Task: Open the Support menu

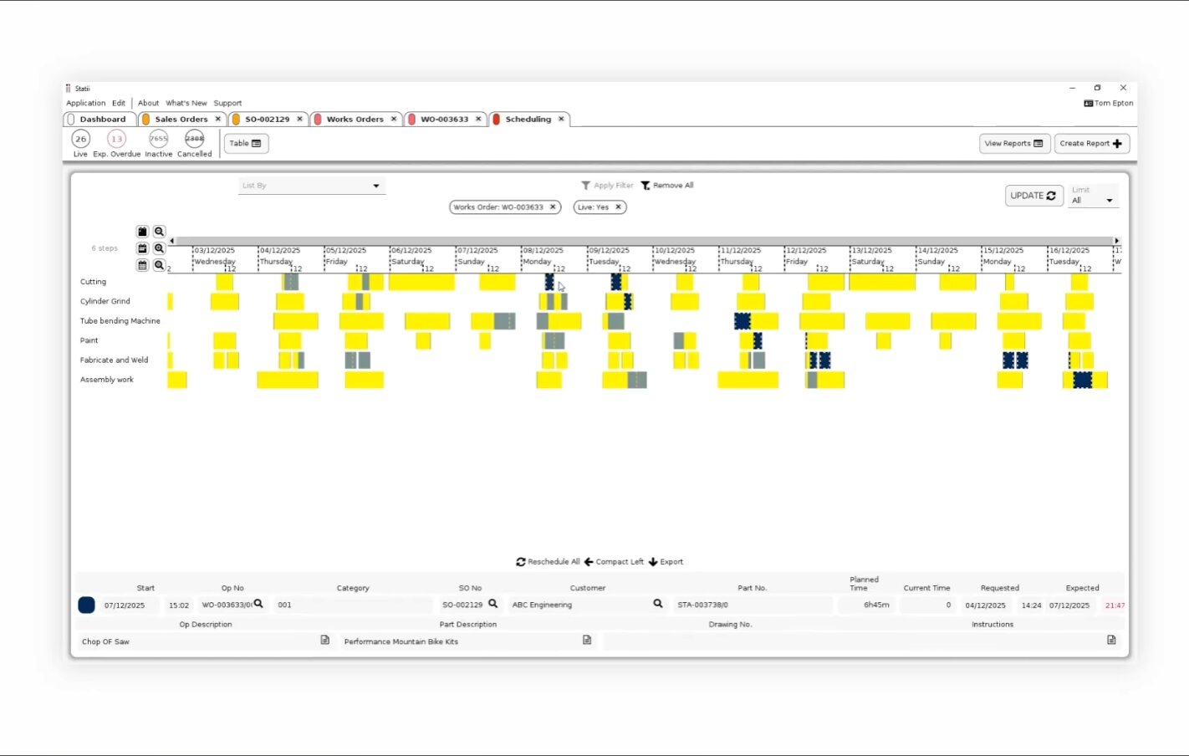Action: (x=227, y=103)
